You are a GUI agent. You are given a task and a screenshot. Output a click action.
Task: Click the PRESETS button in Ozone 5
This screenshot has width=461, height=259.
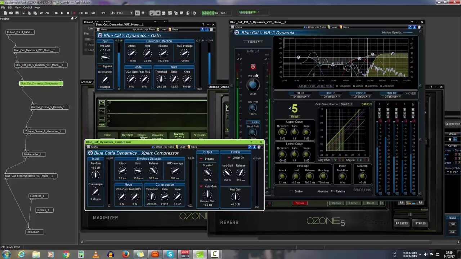coord(402,223)
